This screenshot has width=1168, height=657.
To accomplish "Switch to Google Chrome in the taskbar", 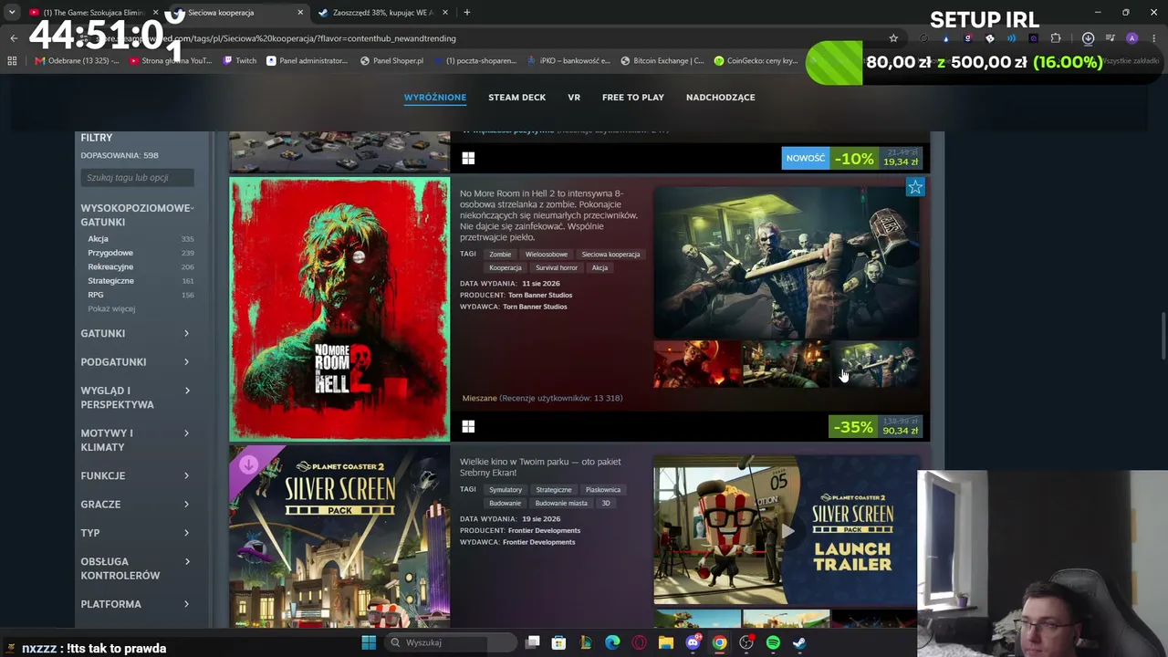I will coord(719,642).
